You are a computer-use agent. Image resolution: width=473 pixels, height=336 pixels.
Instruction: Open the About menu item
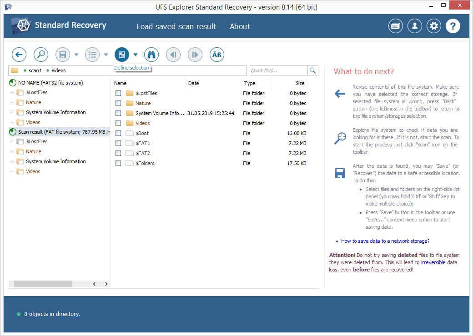[x=240, y=26]
